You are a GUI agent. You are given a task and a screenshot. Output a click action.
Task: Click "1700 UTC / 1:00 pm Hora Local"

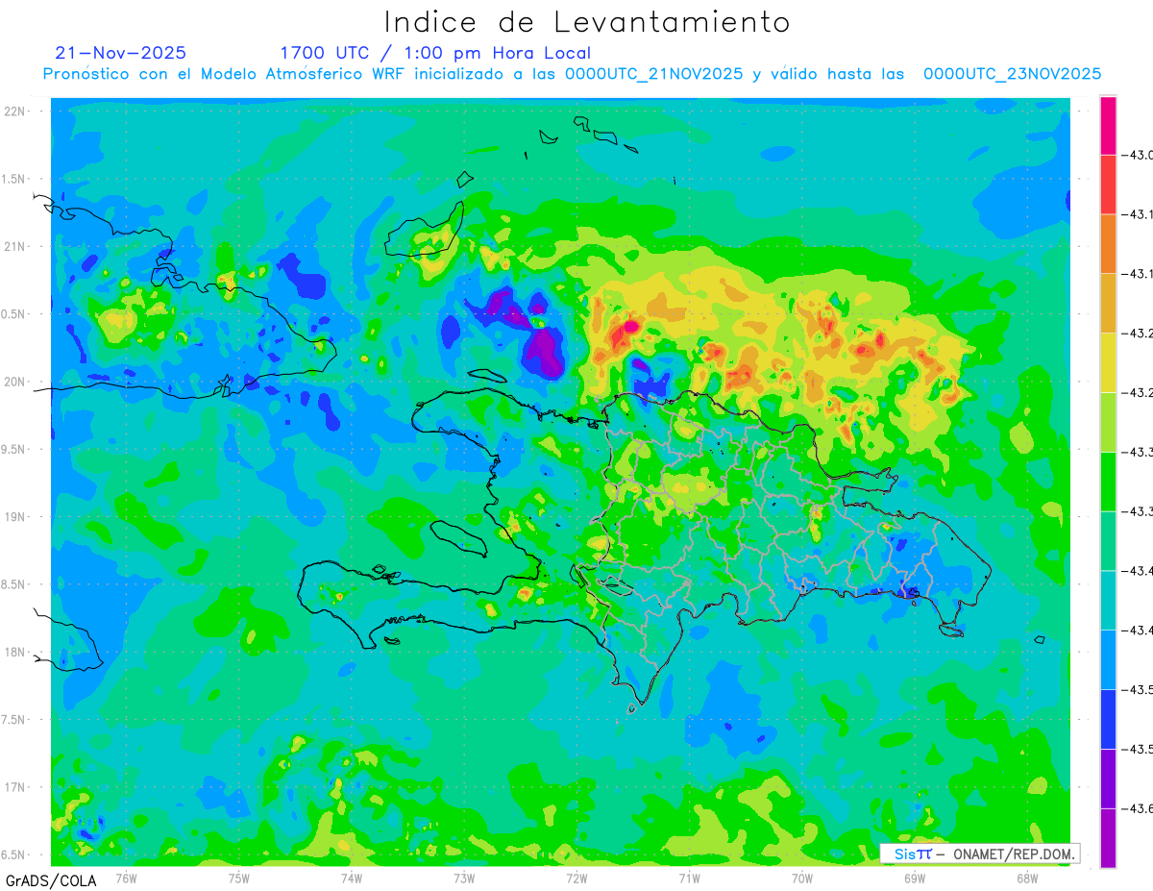(435, 53)
